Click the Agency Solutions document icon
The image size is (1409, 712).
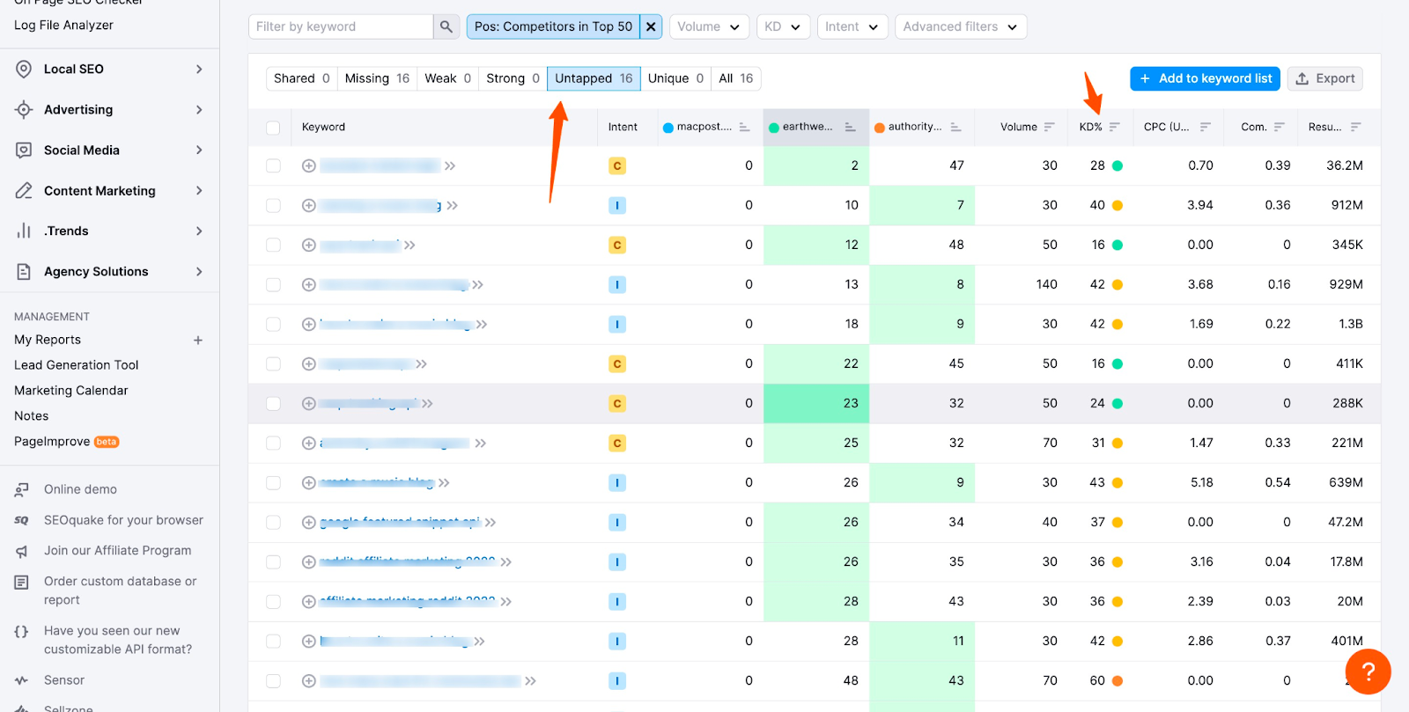(24, 271)
